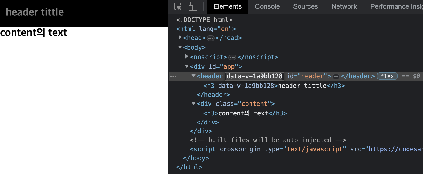Open the three-dot menu left of header row
423x174 pixels.
click(x=173, y=76)
